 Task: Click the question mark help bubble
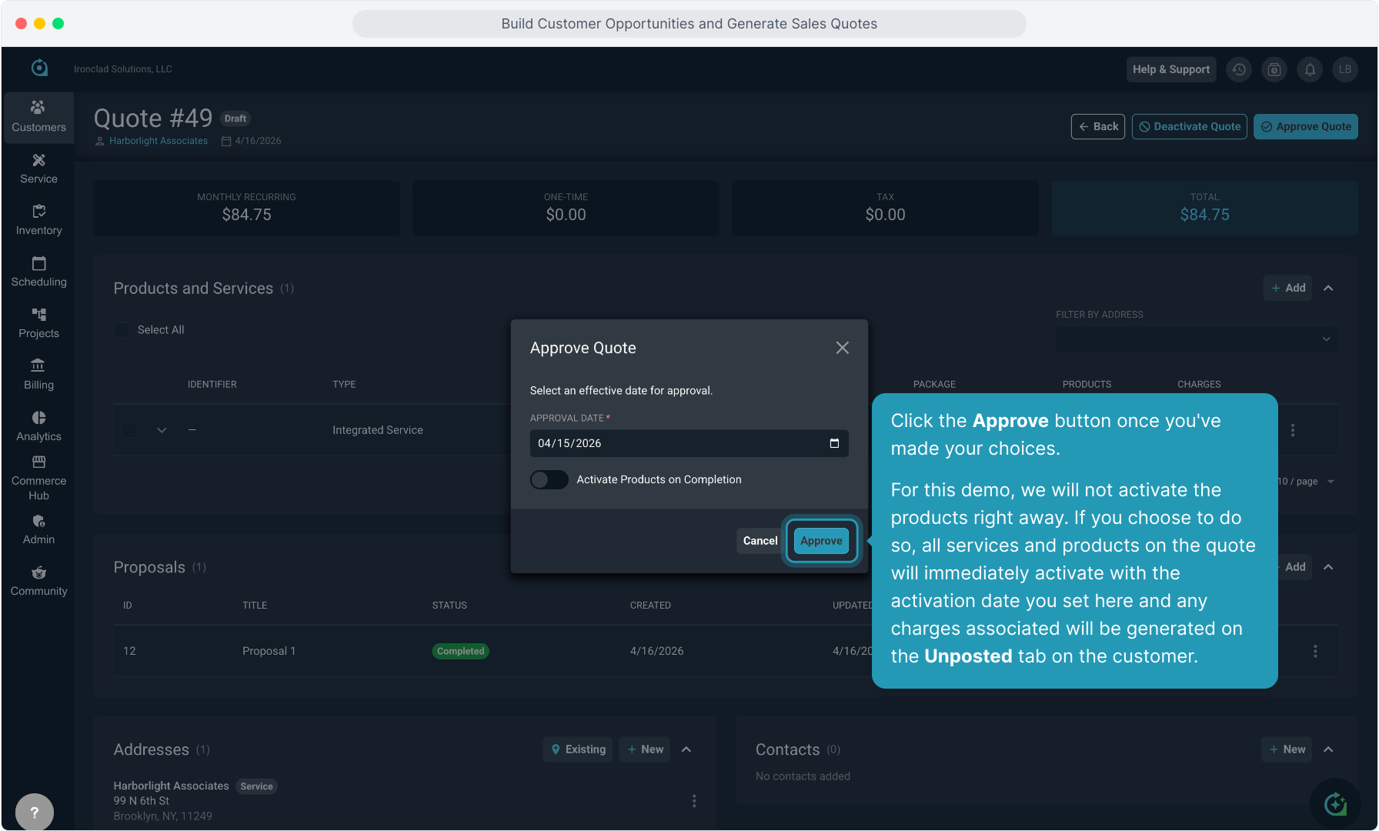tap(35, 812)
